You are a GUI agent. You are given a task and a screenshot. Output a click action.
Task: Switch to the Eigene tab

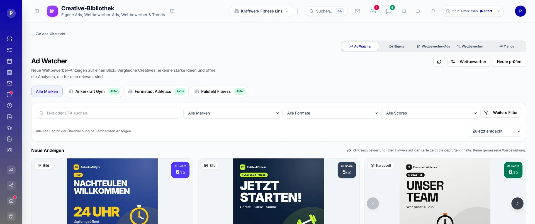[397, 46]
